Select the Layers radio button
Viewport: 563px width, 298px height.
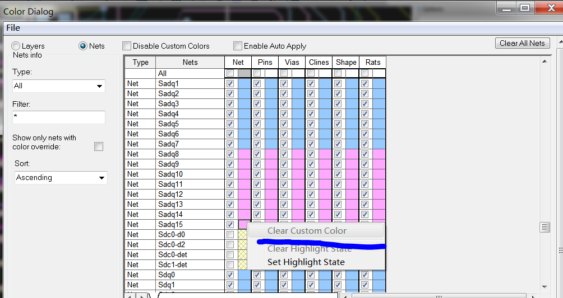point(16,46)
